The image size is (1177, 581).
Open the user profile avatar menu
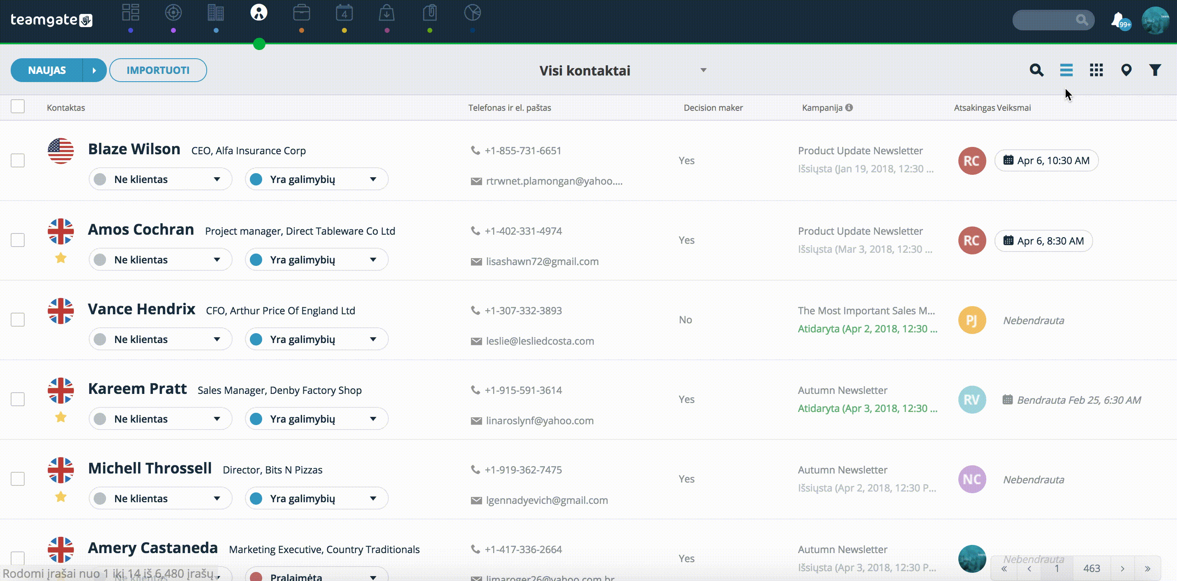(x=1156, y=20)
